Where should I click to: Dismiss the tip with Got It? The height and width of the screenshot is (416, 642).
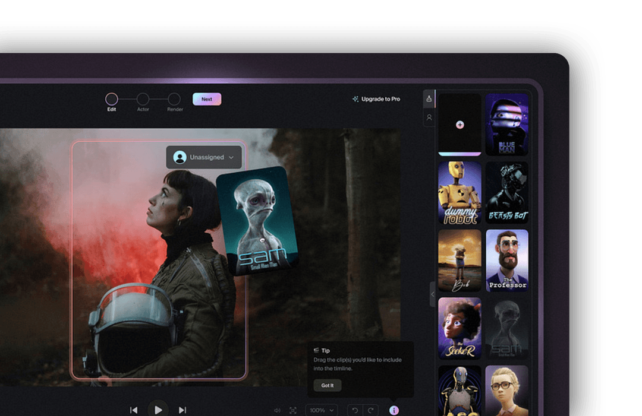pos(328,385)
